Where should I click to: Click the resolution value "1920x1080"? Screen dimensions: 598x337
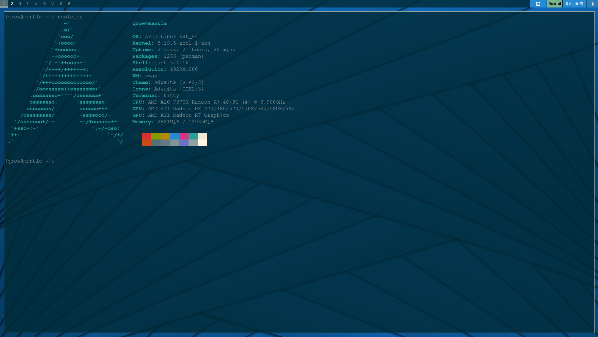coord(184,69)
